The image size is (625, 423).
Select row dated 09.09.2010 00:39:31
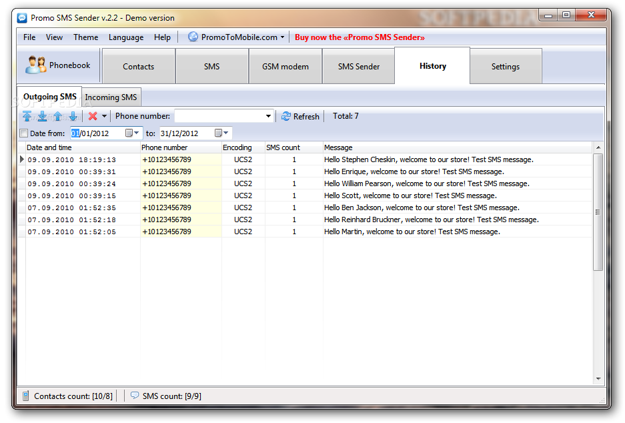tap(305, 171)
